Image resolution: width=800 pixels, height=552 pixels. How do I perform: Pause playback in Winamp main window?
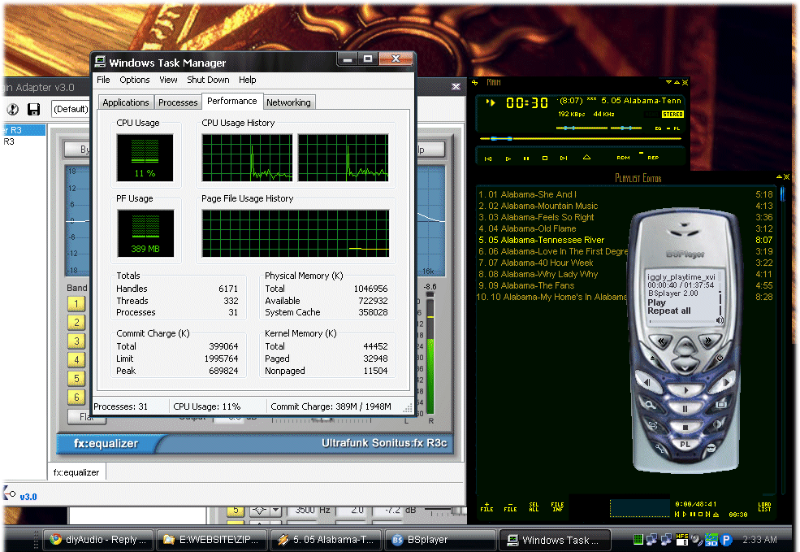(x=526, y=159)
